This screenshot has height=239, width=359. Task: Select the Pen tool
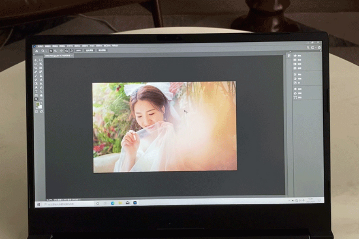(x=41, y=87)
